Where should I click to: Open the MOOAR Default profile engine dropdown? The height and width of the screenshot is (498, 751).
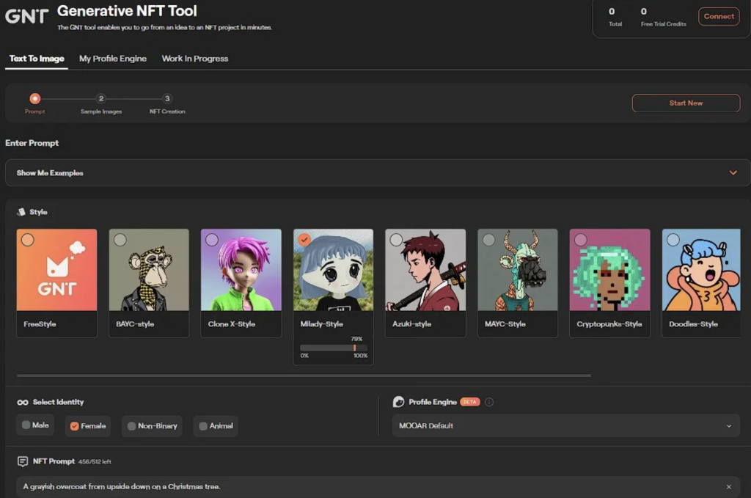coord(566,425)
